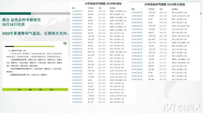This screenshot has width=203, height=113.
Task: Open the 2020年09月14日 date link
Action: click(77, 52)
